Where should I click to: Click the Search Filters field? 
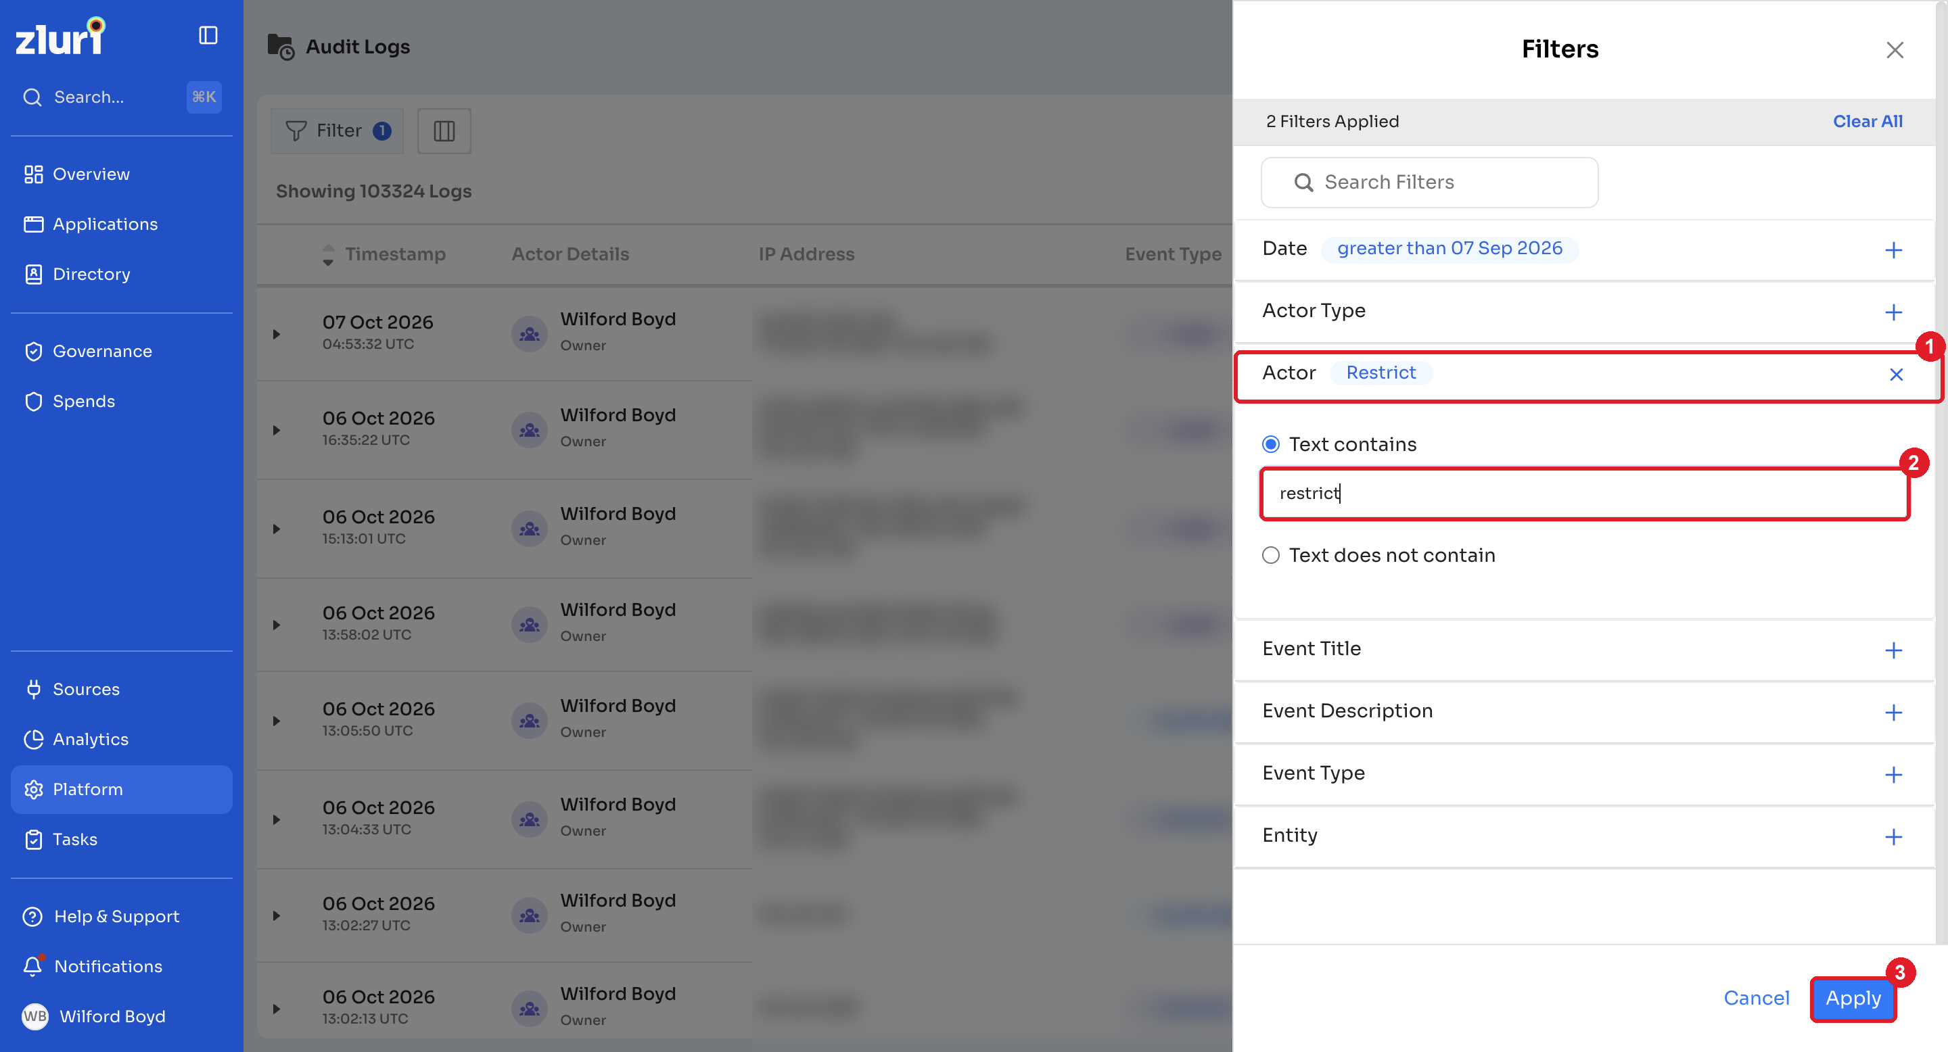point(1429,182)
